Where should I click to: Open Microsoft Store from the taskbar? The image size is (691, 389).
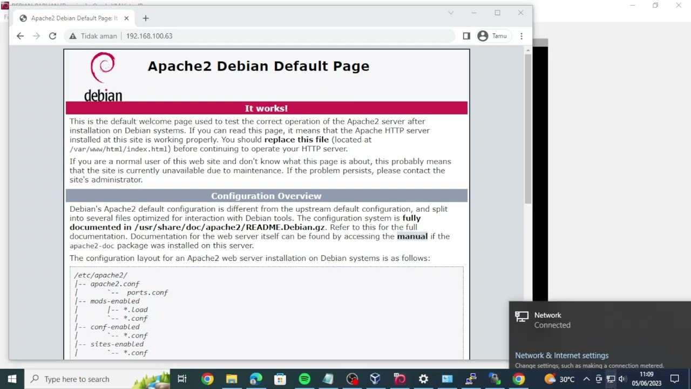pos(280,379)
